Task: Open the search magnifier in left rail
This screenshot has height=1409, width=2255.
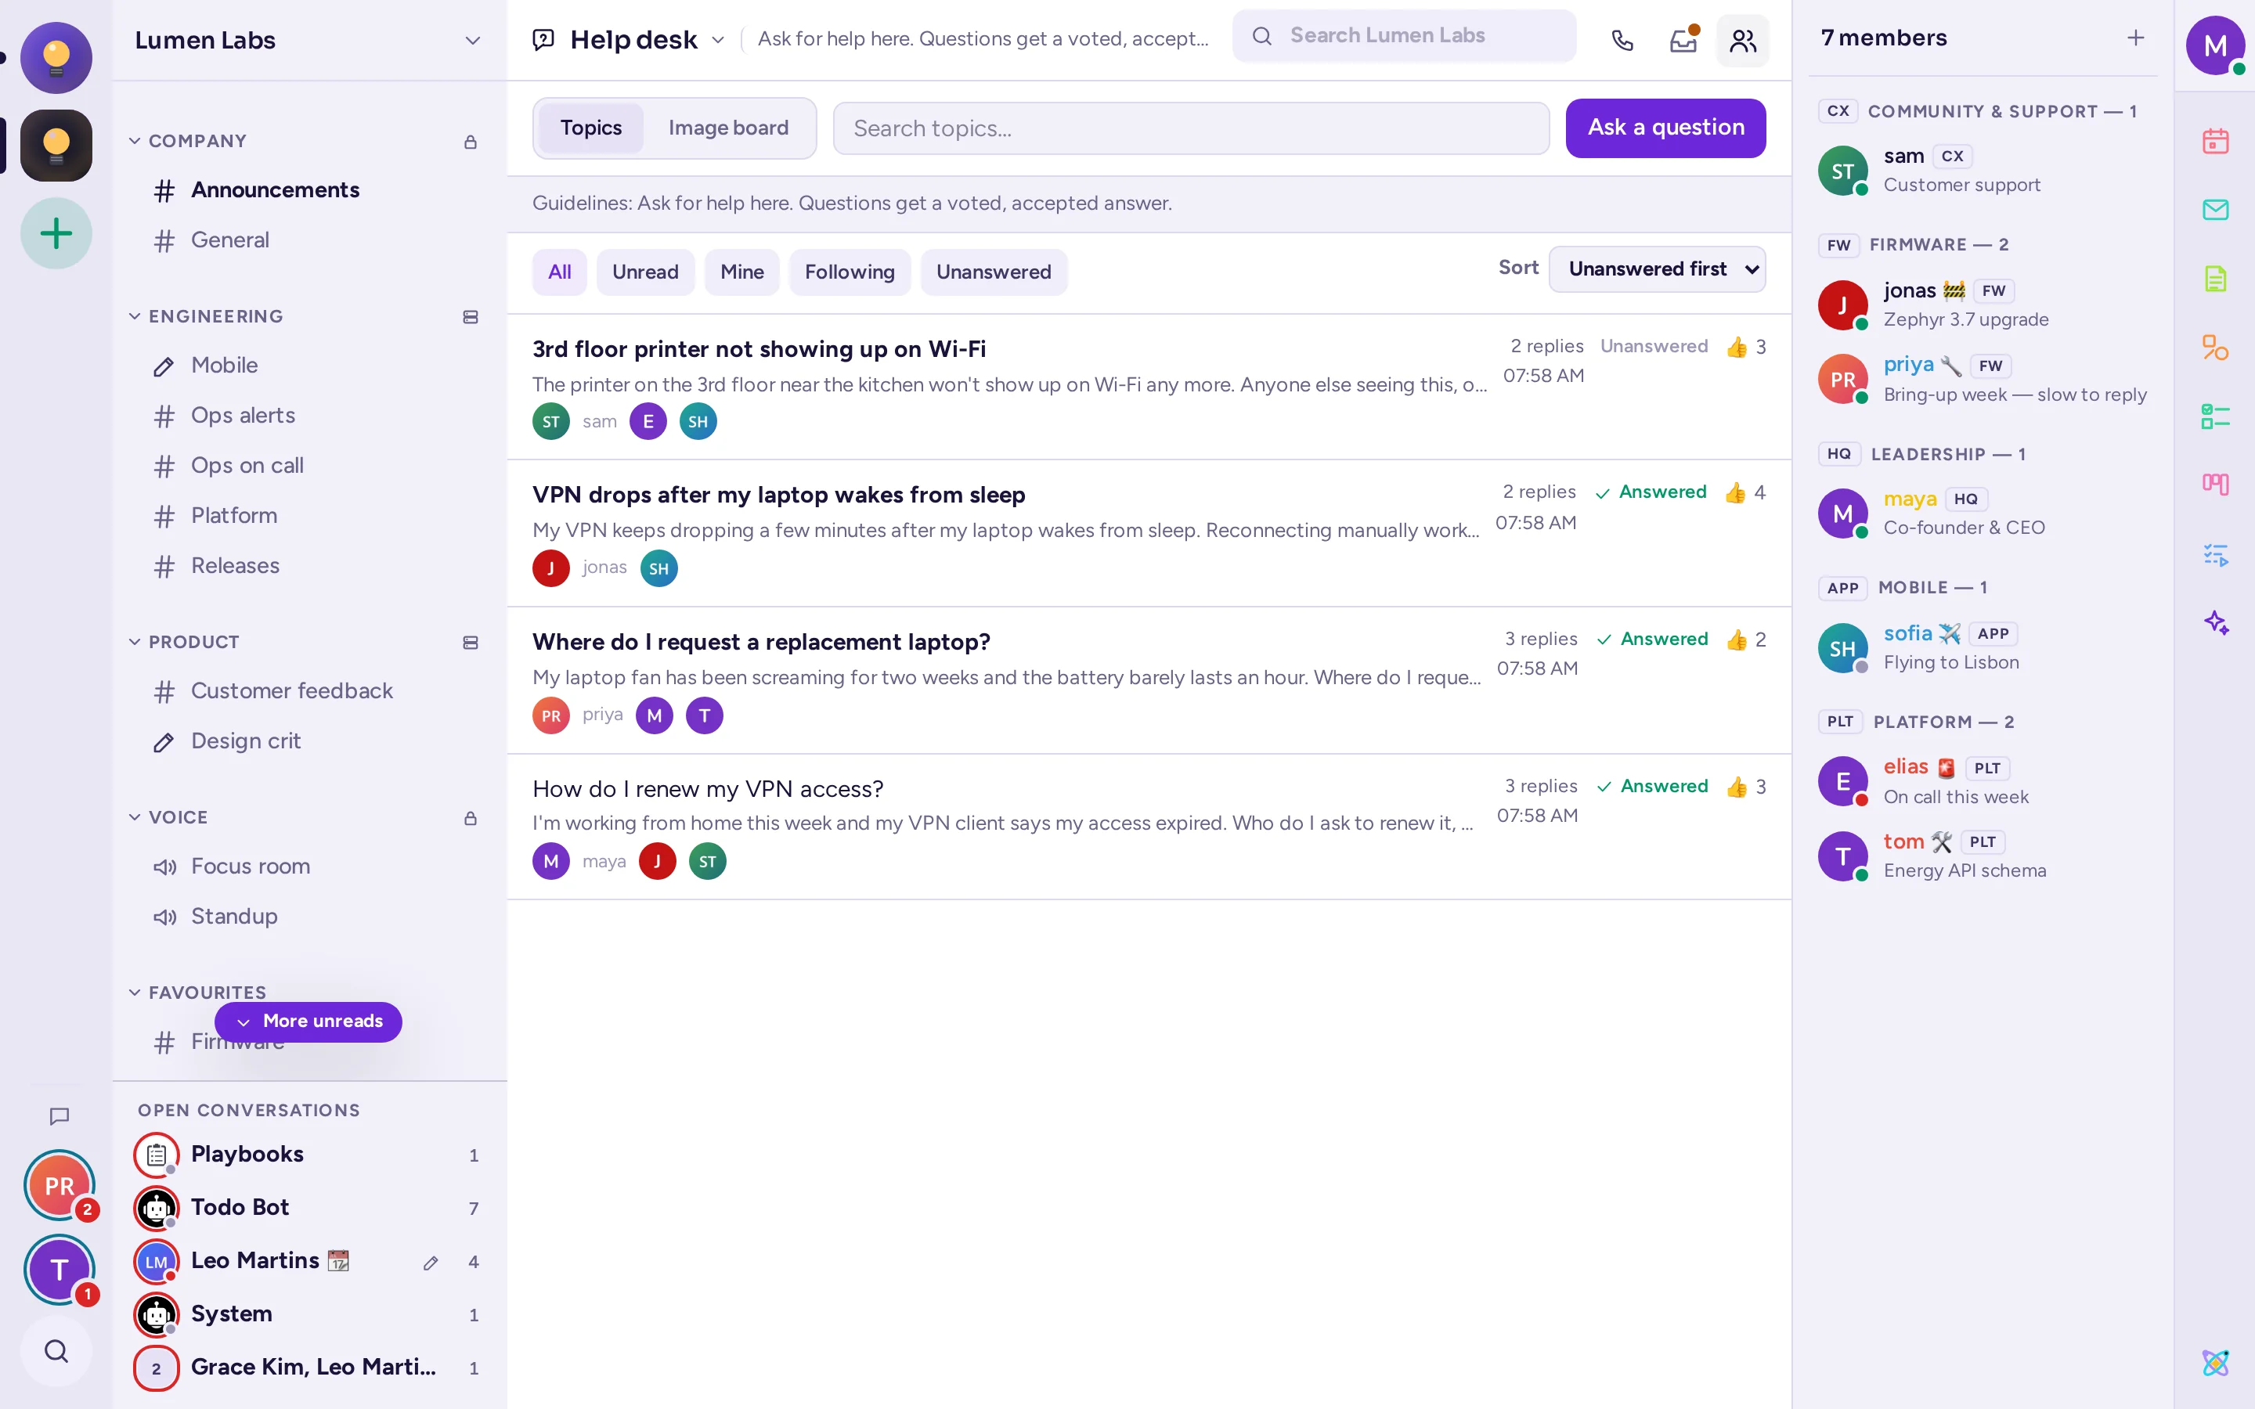Action: pyautogui.click(x=56, y=1350)
